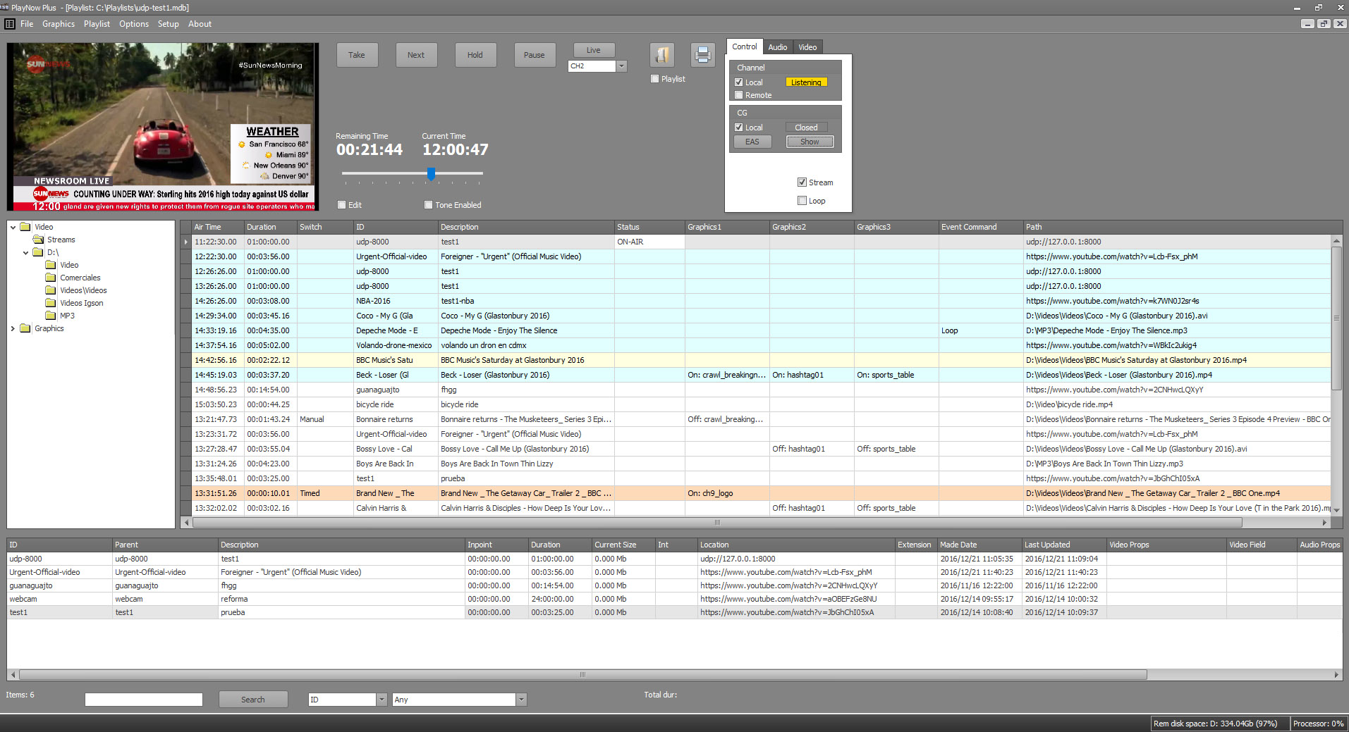The width and height of the screenshot is (1349, 732).
Task: Click the search text input field
Action: click(x=144, y=700)
